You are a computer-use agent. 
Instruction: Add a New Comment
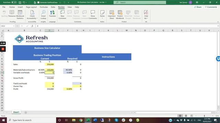pos(62,14)
